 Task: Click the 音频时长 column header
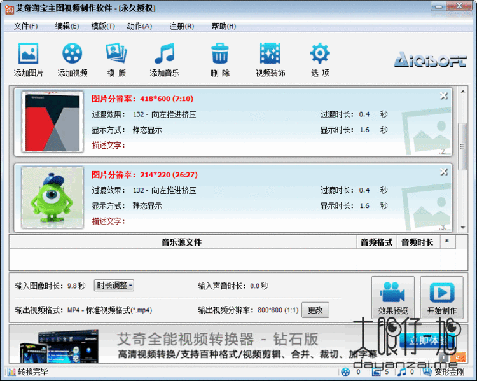(x=417, y=242)
